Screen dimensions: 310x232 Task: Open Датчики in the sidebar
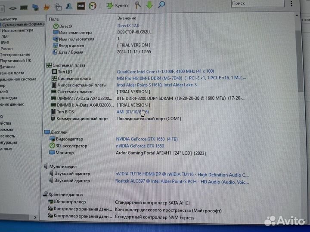point(7,67)
